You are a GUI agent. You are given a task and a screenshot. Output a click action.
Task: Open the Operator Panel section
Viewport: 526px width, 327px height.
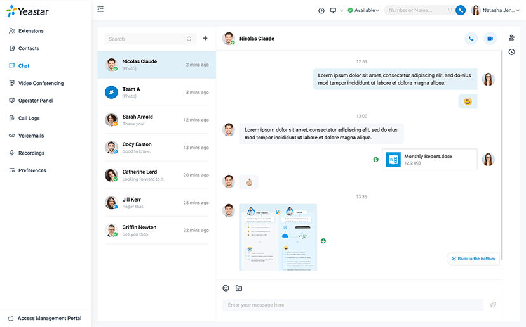pyautogui.click(x=35, y=101)
